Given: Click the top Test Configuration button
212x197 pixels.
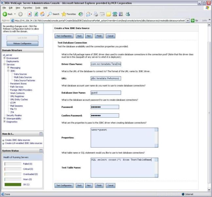Looking at the screenshot, I should point(64,36).
